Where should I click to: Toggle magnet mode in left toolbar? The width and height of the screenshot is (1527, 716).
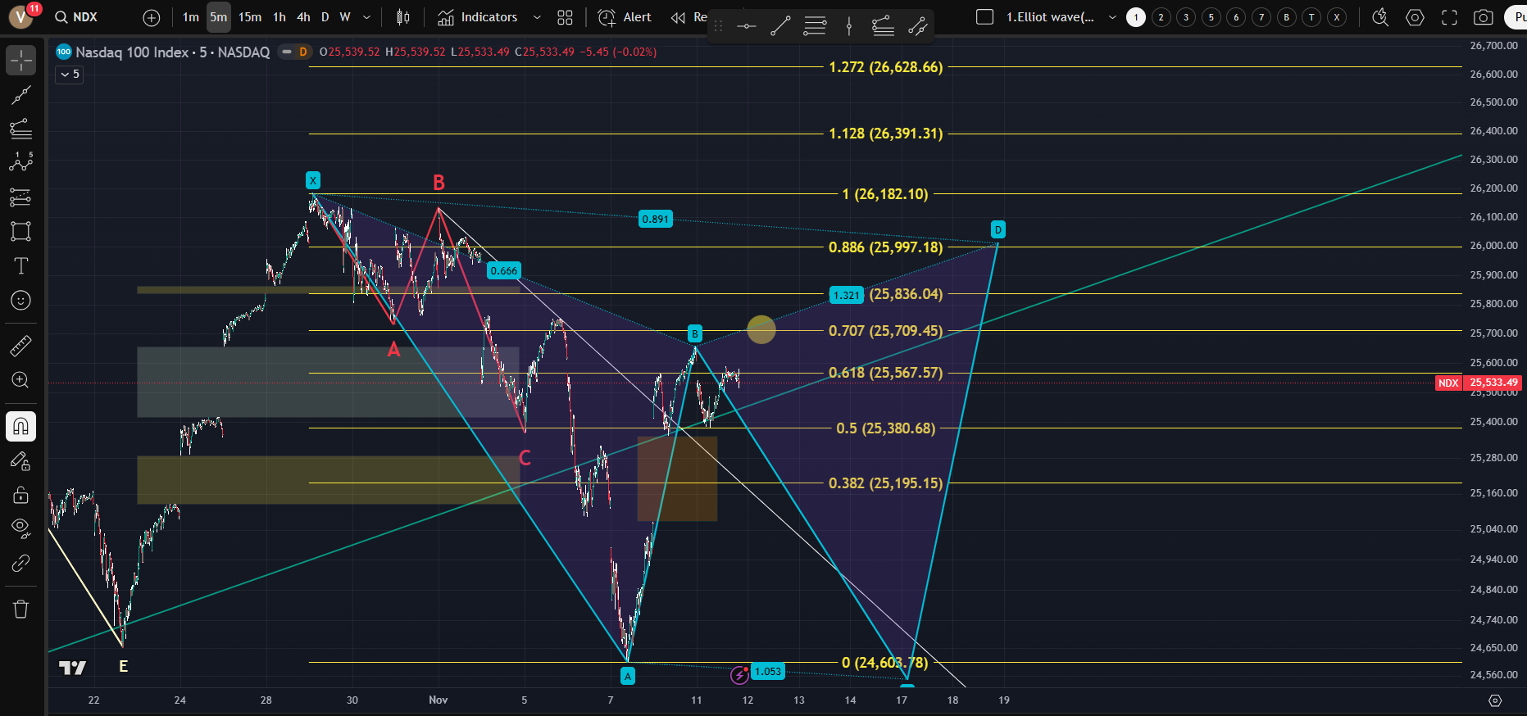tap(20, 426)
